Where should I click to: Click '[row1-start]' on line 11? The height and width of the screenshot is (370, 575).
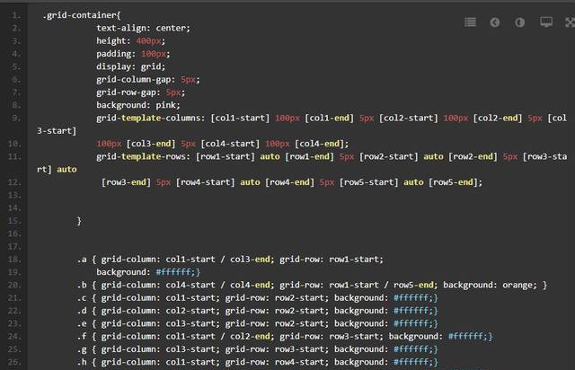pyautogui.click(x=226, y=156)
